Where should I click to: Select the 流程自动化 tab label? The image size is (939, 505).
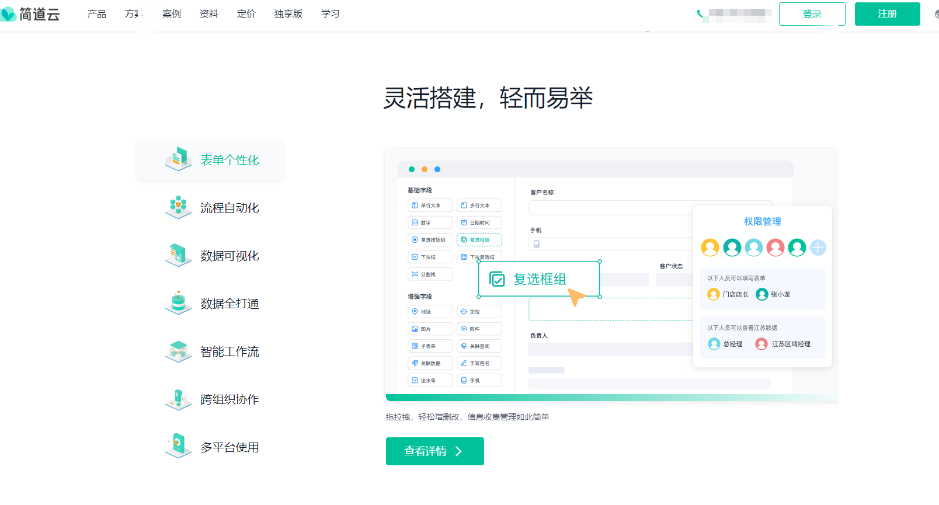tap(229, 208)
